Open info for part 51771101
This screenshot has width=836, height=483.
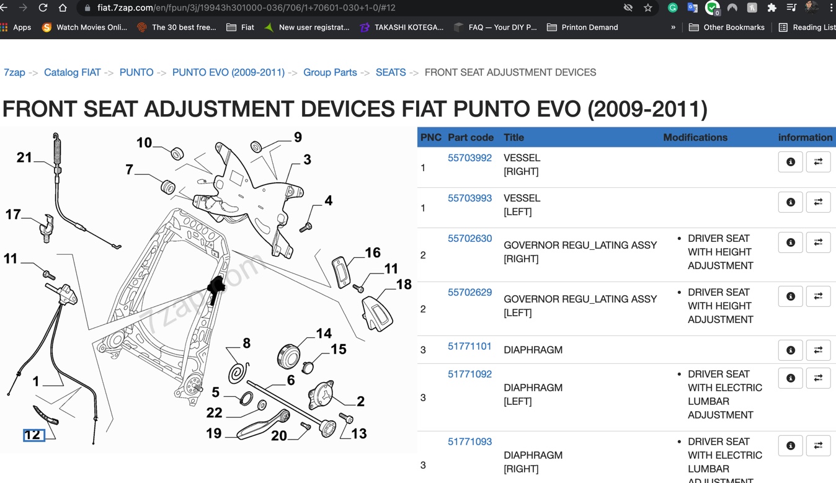(790, 350)
